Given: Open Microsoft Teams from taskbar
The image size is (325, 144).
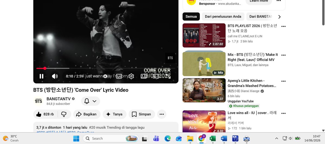Looking at the screenshot, I should (156, 139).
